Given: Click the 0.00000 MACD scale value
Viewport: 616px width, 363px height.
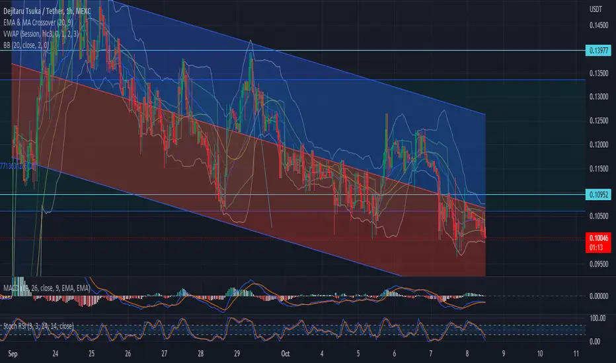Looking at the screenshot, I should click(x=599, y=296).
